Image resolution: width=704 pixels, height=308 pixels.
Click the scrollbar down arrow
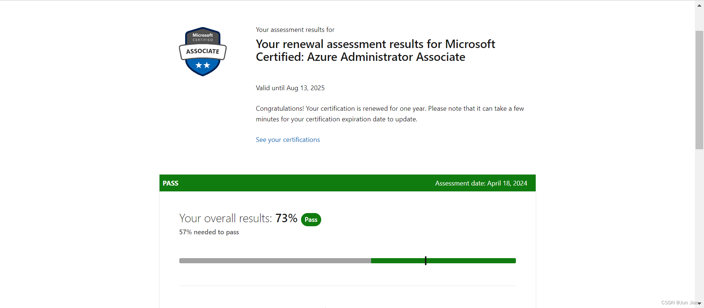(699, 303)
